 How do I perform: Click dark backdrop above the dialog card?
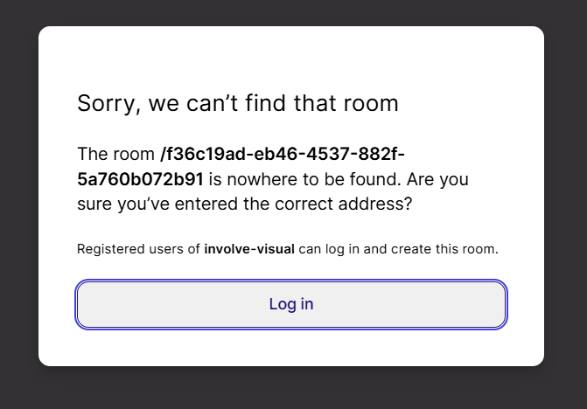pos(294,12)
